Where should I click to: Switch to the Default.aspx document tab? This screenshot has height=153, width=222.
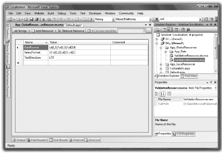point(74,25)
